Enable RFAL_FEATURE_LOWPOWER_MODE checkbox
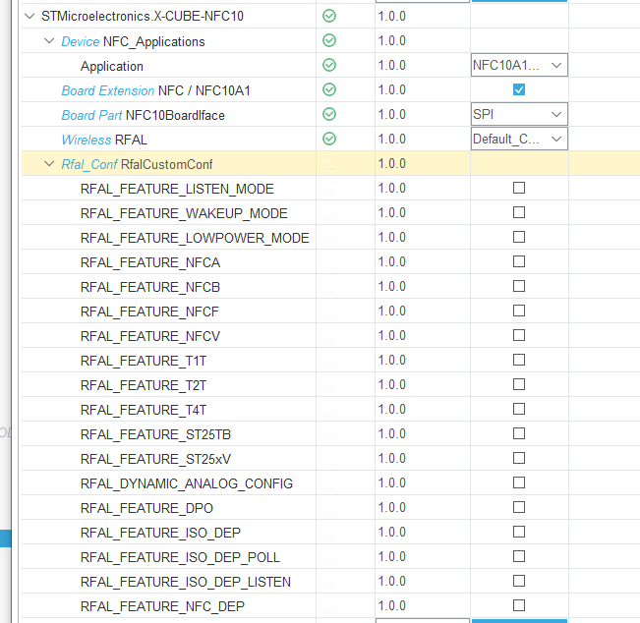The image size is (640, 623). (x=519, y=237)
